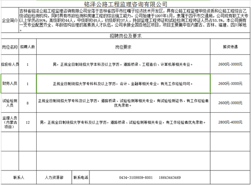Viewport: 251px width, 185px height.
Task: Select the 招聘人数 column header
Action: pyautogui.click(x=28, y=47)
